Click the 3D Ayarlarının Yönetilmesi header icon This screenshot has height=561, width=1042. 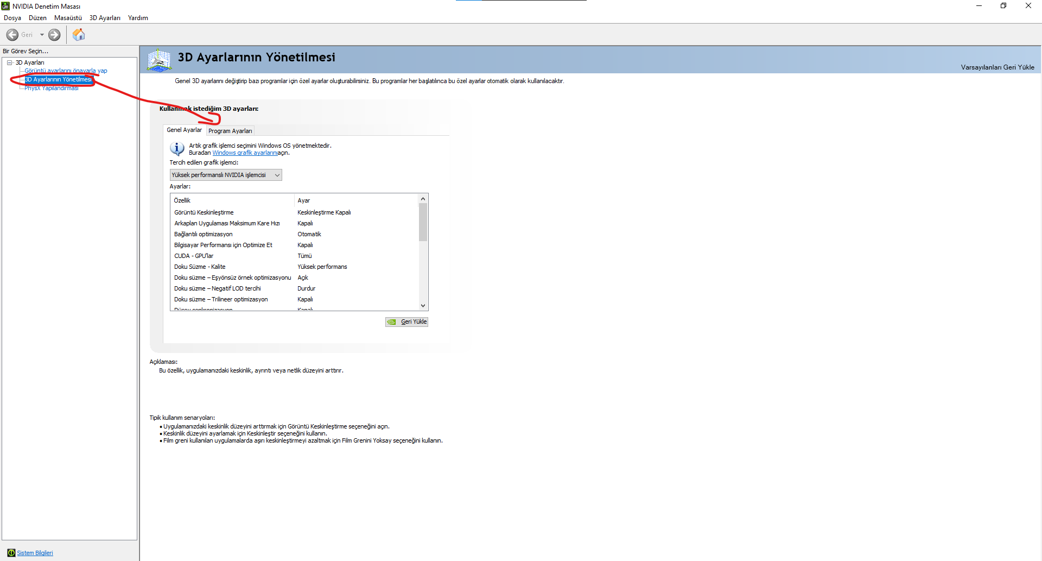159,60
